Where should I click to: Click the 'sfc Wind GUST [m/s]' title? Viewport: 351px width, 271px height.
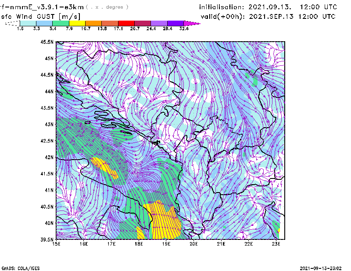[x=40, y=16]
